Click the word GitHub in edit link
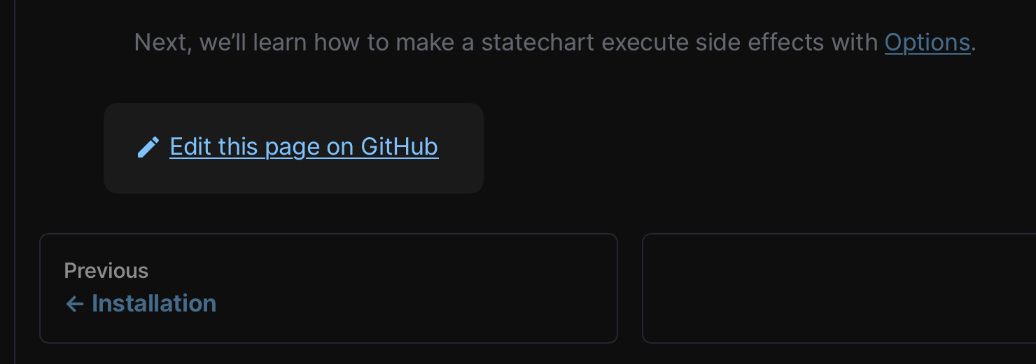 point(399,147)
